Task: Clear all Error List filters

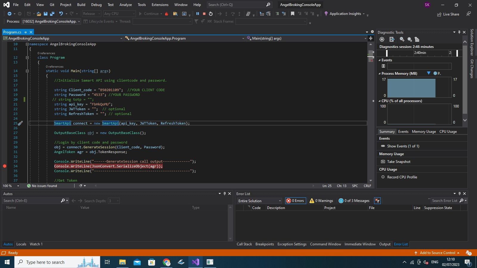Action: (x=377, y=201)
